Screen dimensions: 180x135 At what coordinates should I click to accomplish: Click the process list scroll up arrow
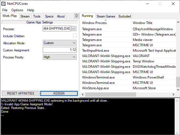(x=178, y=22)
